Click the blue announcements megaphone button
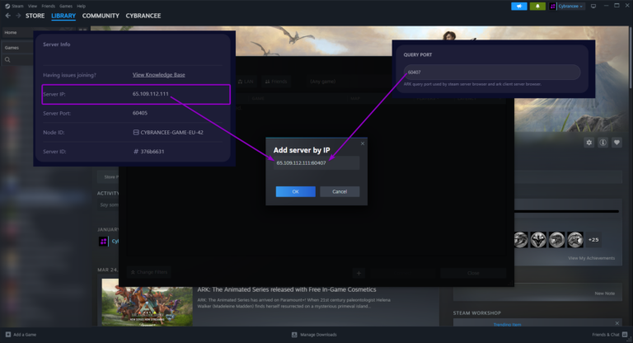 click(x=519, y=6)
